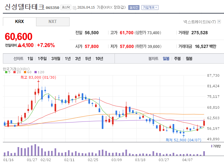Viewport: 224px width, 164px height.
Task: Click the red up-triangle next to 4,100
Action: [x=19, y=45]
